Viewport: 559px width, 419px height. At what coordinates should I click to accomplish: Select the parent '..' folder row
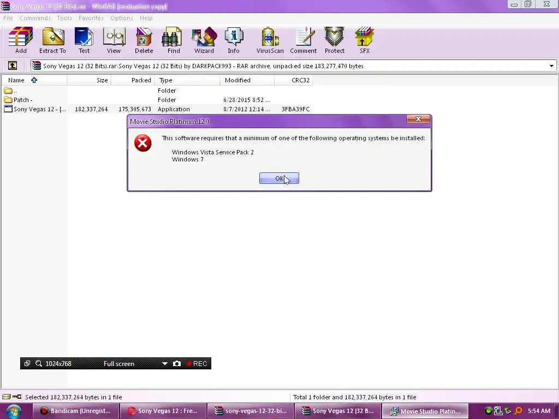157,91
